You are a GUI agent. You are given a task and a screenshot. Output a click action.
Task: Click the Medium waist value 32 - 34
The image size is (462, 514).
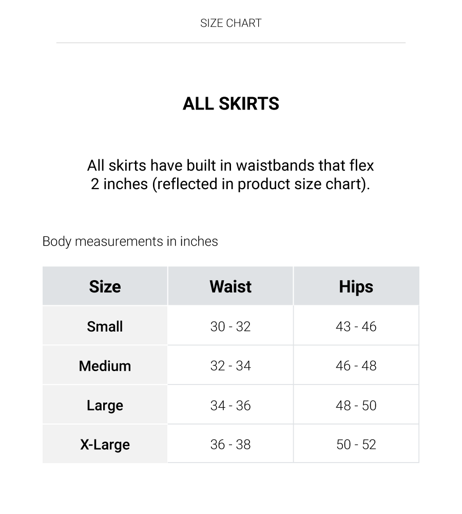tap(230, 366)
